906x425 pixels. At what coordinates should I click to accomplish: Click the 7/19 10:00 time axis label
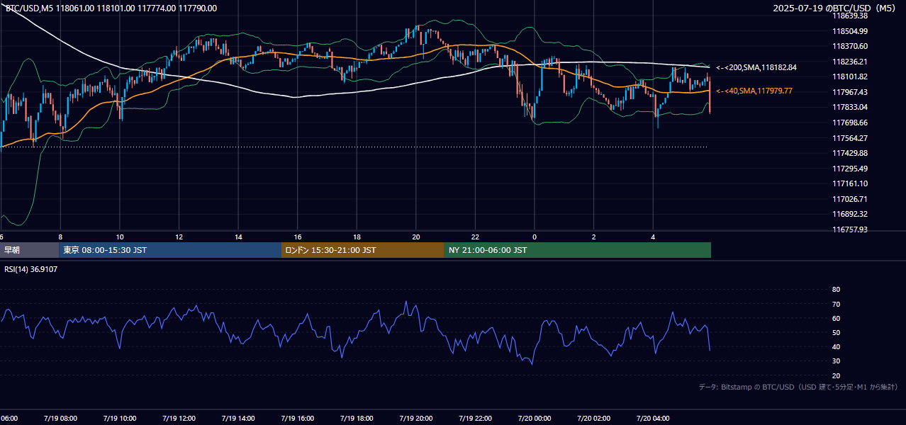point(120,418)
